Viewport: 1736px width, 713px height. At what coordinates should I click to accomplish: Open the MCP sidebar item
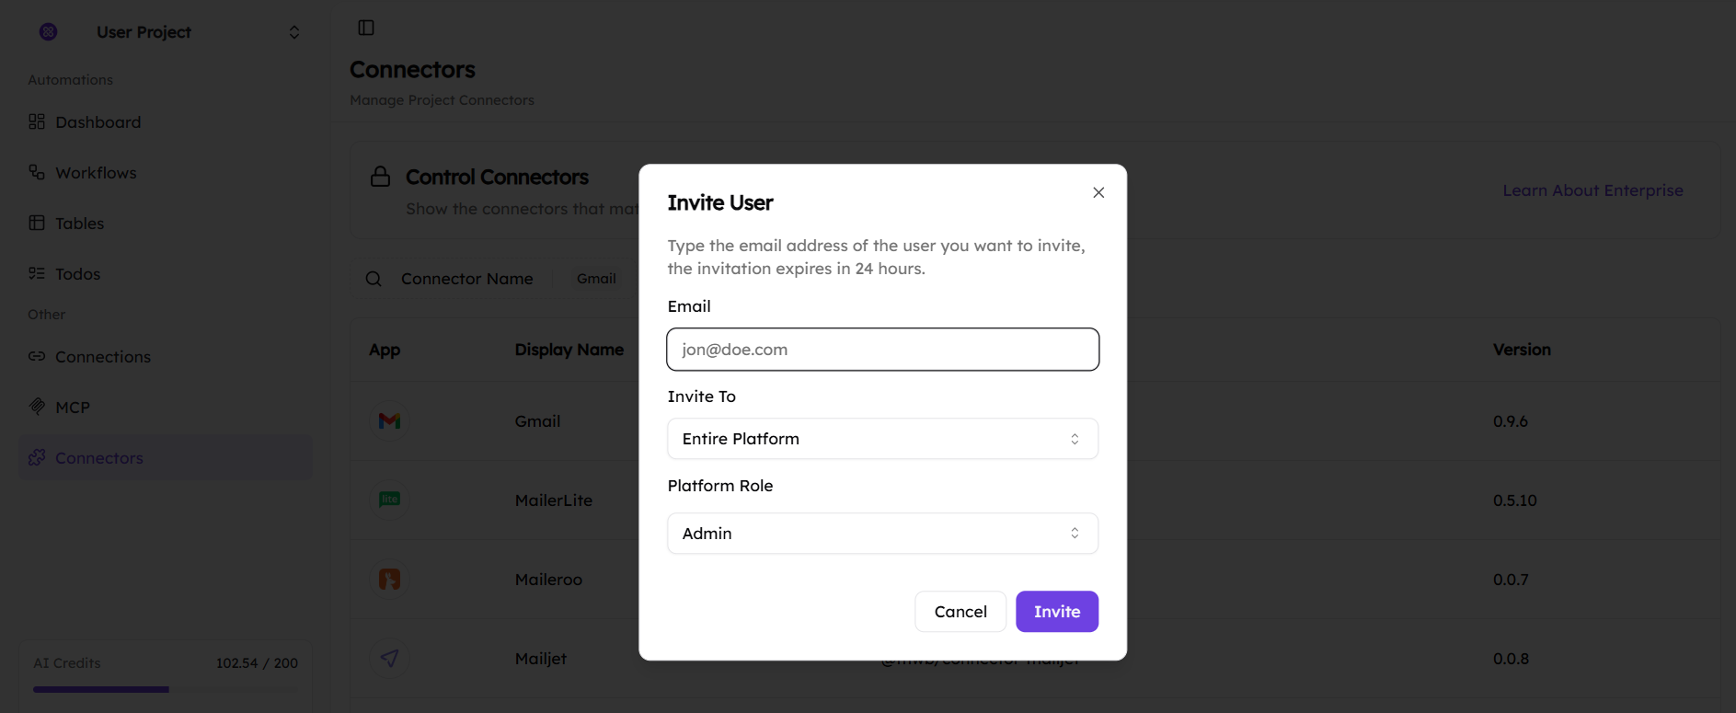coord(73,408)
